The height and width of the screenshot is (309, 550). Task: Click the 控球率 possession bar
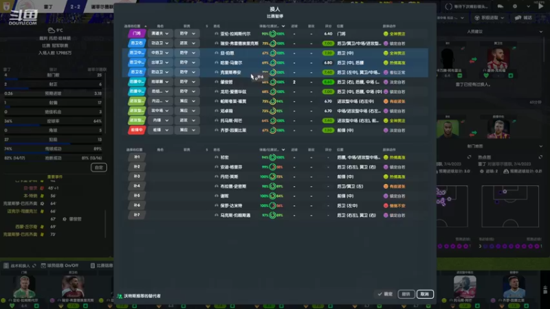click(53, 125)
